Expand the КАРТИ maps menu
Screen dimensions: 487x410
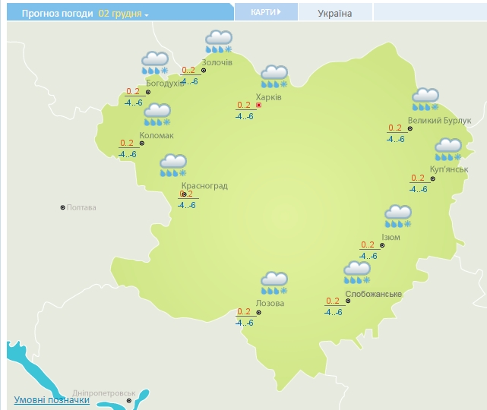[265, 12]
